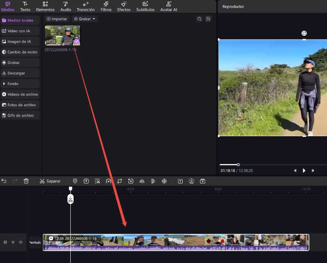The width and height of the screenshot is (327, 263).
Task: Select the 28722266608-1-16 clip thumbnail
Action: tap(62, 35)
